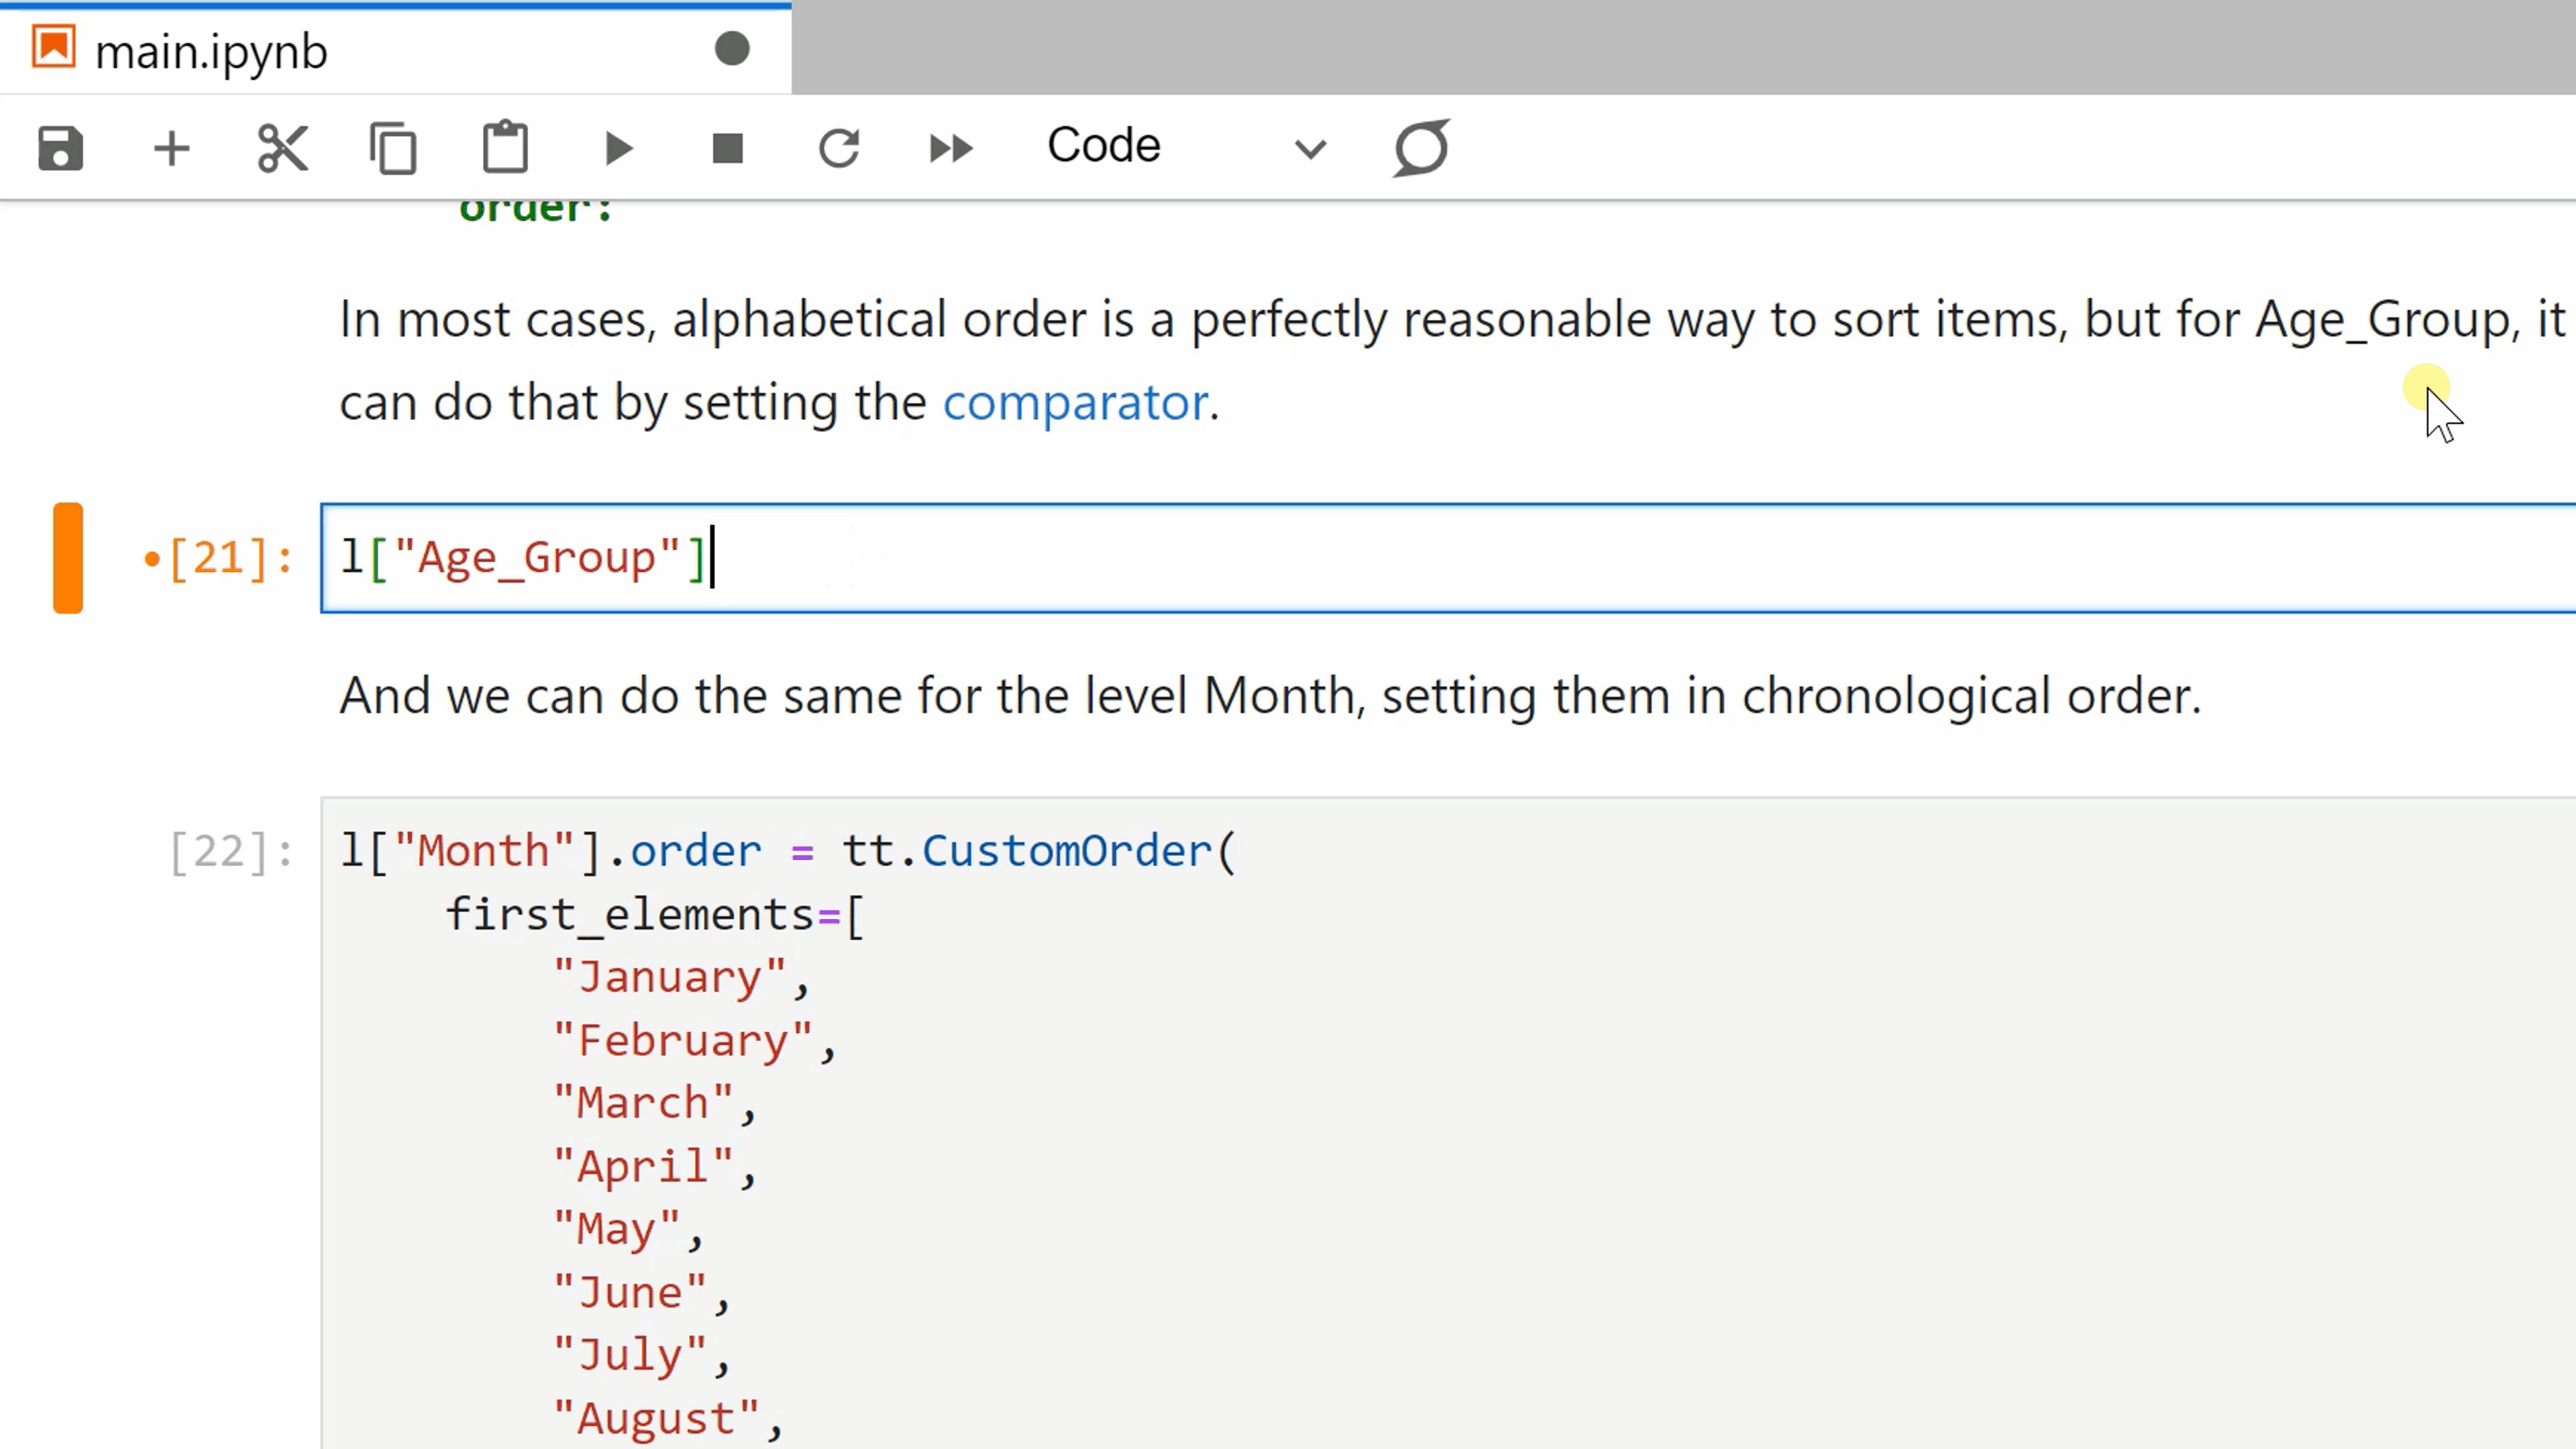Paste cell from the clipboard icon
2576x1449 pixels.
(505, 147)
